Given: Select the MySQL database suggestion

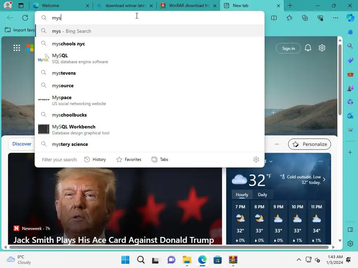Looking at the screenshot, I should [150, 58].
